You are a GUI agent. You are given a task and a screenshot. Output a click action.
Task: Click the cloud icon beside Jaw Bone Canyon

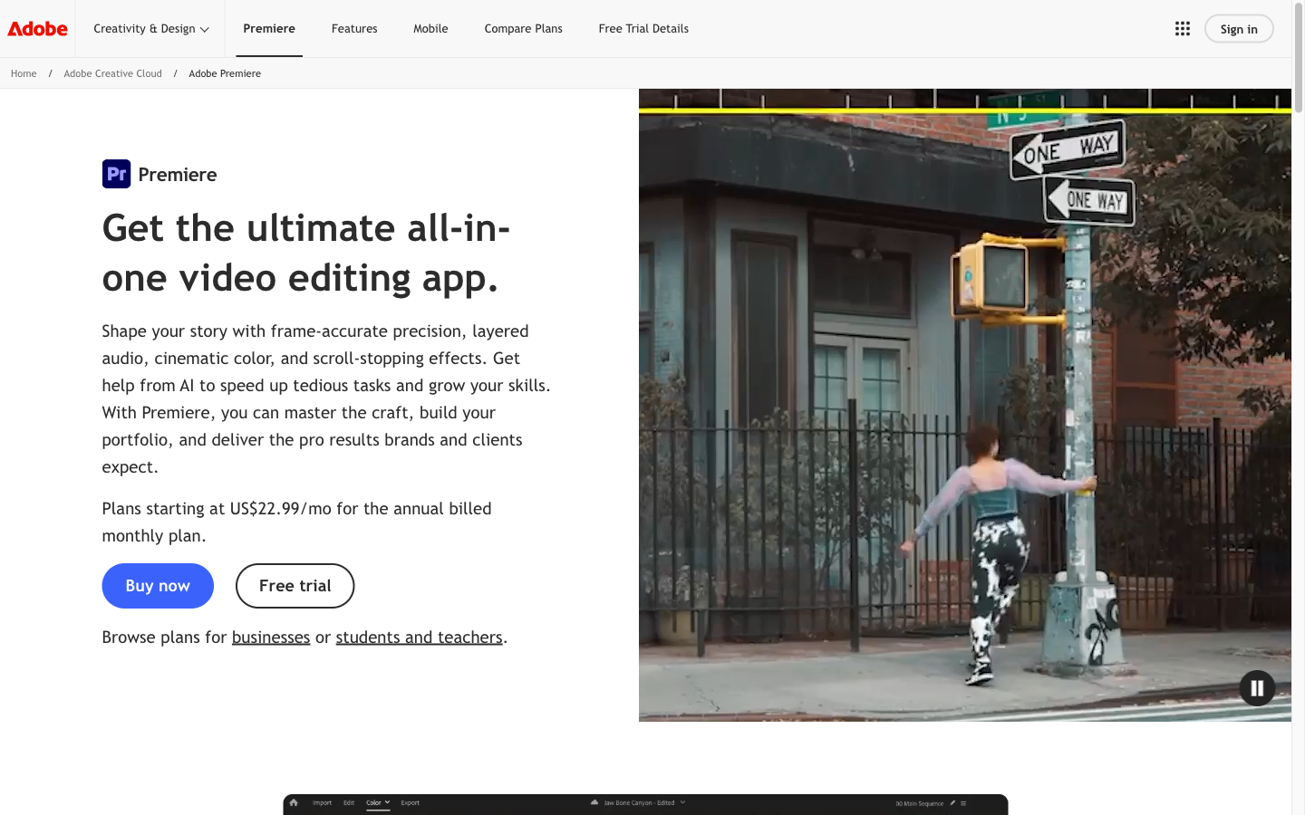pyautogui.click(x=594, y=802)
